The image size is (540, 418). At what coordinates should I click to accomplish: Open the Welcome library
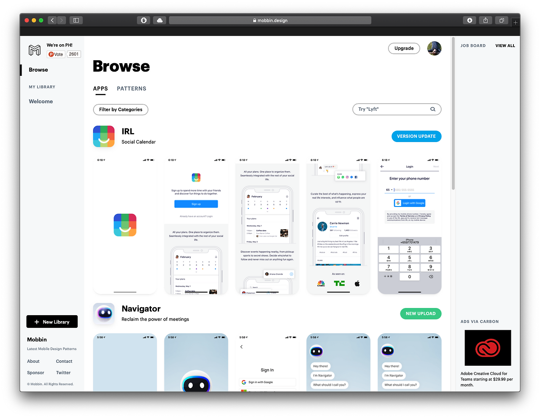41,102
